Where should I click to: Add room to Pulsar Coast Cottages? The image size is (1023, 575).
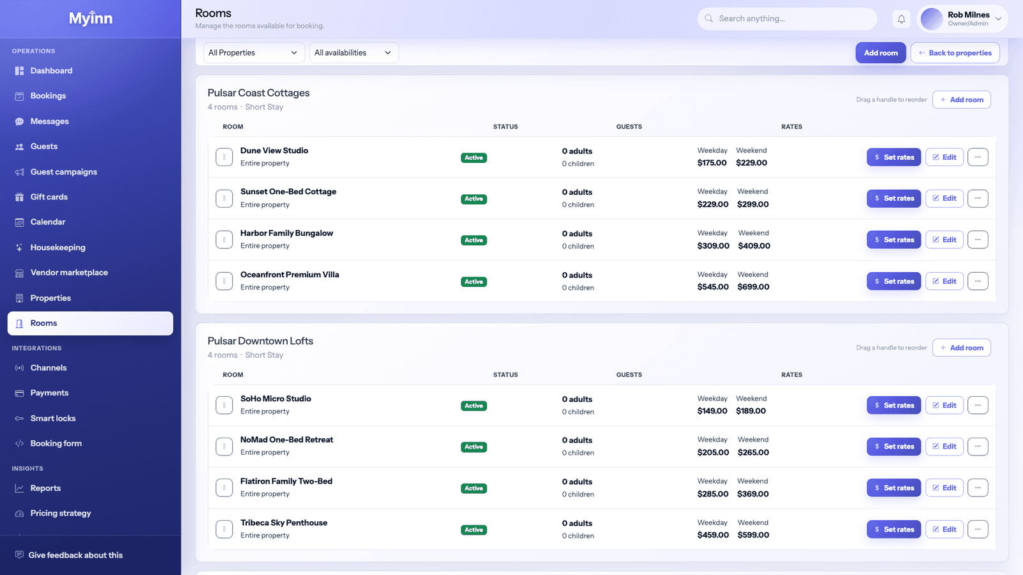pyautogui.click(x=962, y=100)
